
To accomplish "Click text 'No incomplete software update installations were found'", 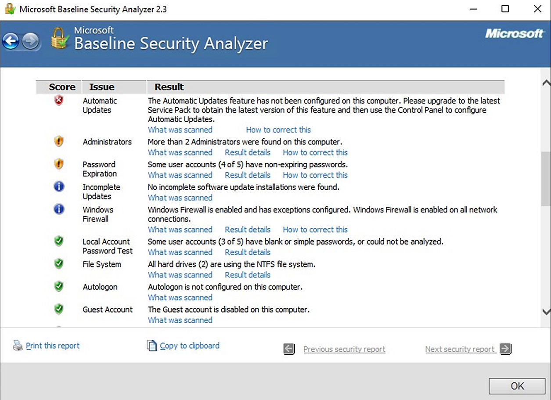I will click(244, 187).
